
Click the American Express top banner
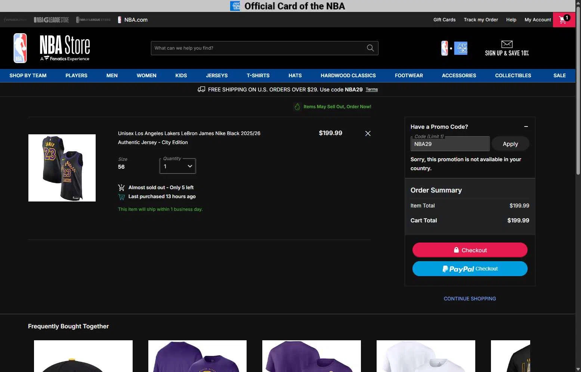point(287,6)
